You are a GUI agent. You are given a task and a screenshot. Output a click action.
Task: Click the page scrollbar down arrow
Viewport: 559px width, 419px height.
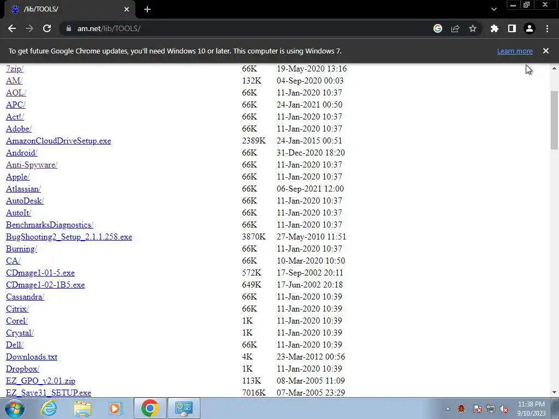554,392
